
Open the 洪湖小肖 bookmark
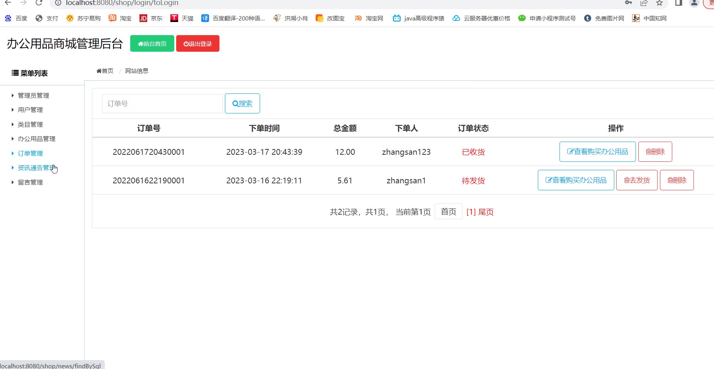click(x=290, y=18)
